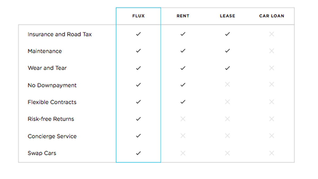The height and width of the screenshot is (179, 318).
Task: Click the Lease checkmark for Wear and Tear
Action: [227, 68]
